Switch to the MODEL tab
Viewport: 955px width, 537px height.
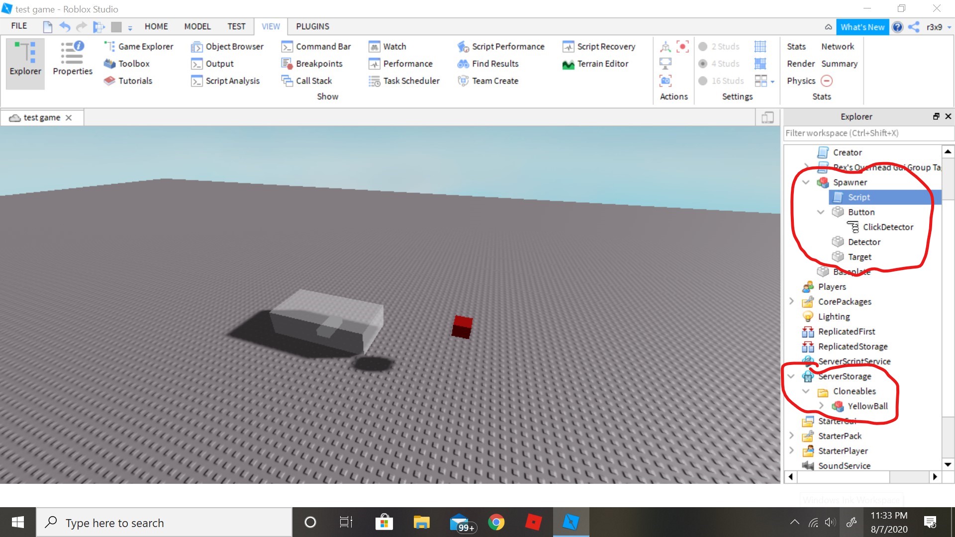point(197,26)
